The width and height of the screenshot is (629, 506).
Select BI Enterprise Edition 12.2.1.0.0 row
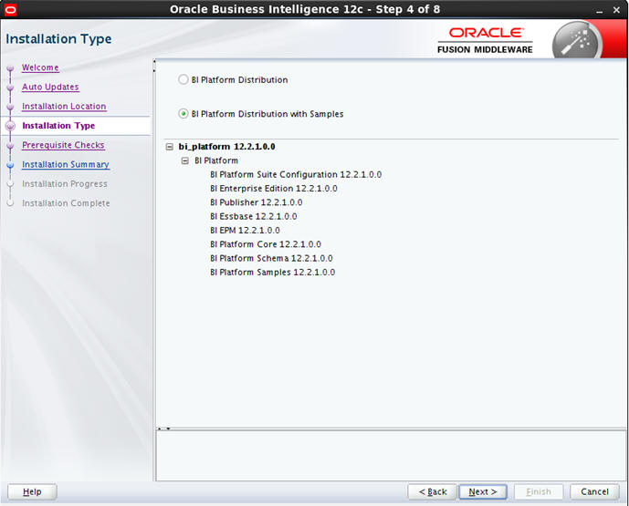[x=274, y=189]
